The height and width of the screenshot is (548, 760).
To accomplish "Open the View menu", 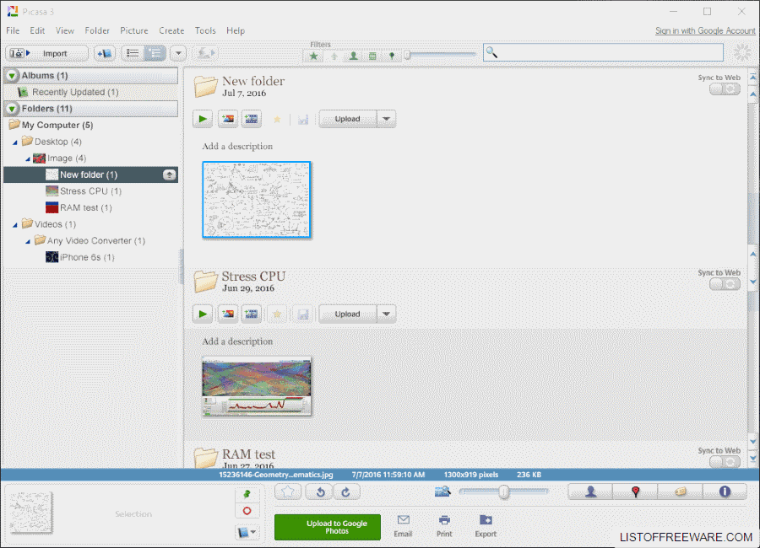I will pyautogui.click(x=64, y=30).
